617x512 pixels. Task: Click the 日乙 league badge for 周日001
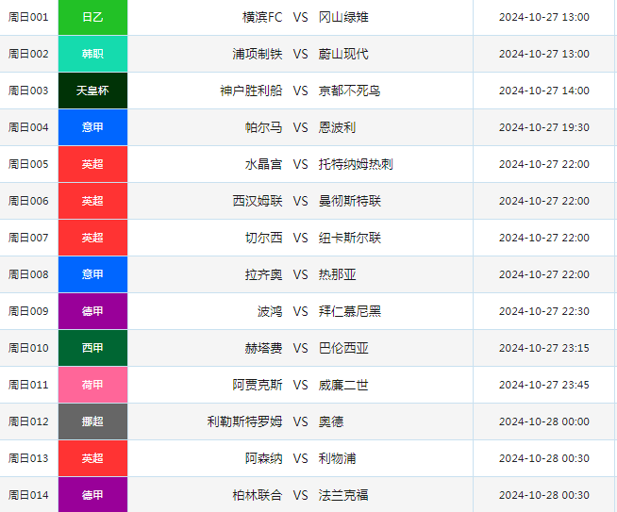tap(92, 17)
